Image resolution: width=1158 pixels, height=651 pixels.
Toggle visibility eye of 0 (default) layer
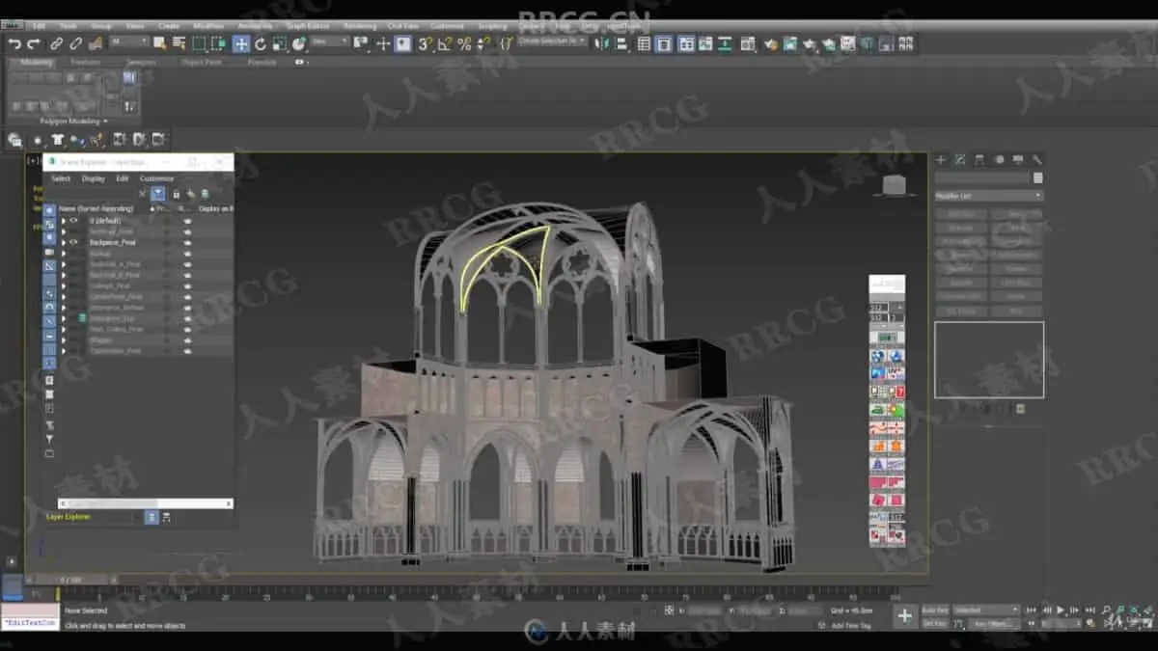[73, 221]
